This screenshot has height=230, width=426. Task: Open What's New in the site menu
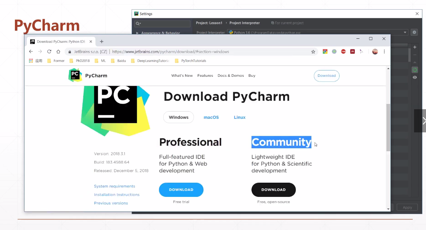[182, 75]
